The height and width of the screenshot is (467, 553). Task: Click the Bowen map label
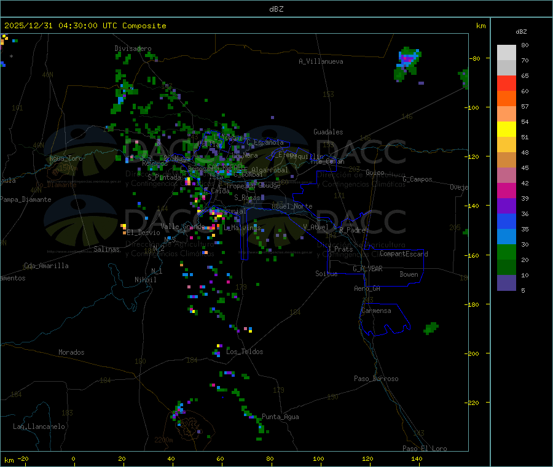pyautogui.click(x=409, y=274)
